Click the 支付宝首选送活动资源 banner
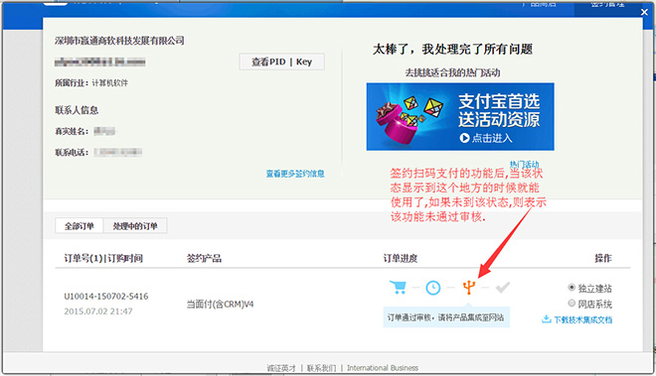656x376 pixels. click(460, 116)
